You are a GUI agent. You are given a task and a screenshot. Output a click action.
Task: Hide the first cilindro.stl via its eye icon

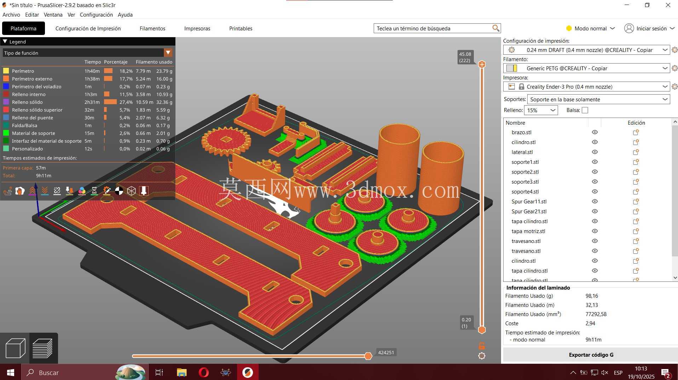595,142
